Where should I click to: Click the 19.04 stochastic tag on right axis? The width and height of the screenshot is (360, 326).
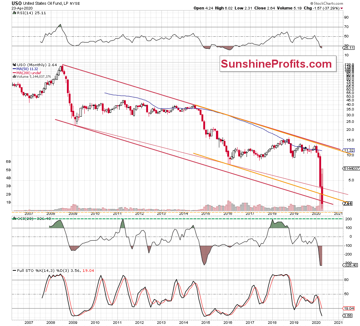[348, 308]
